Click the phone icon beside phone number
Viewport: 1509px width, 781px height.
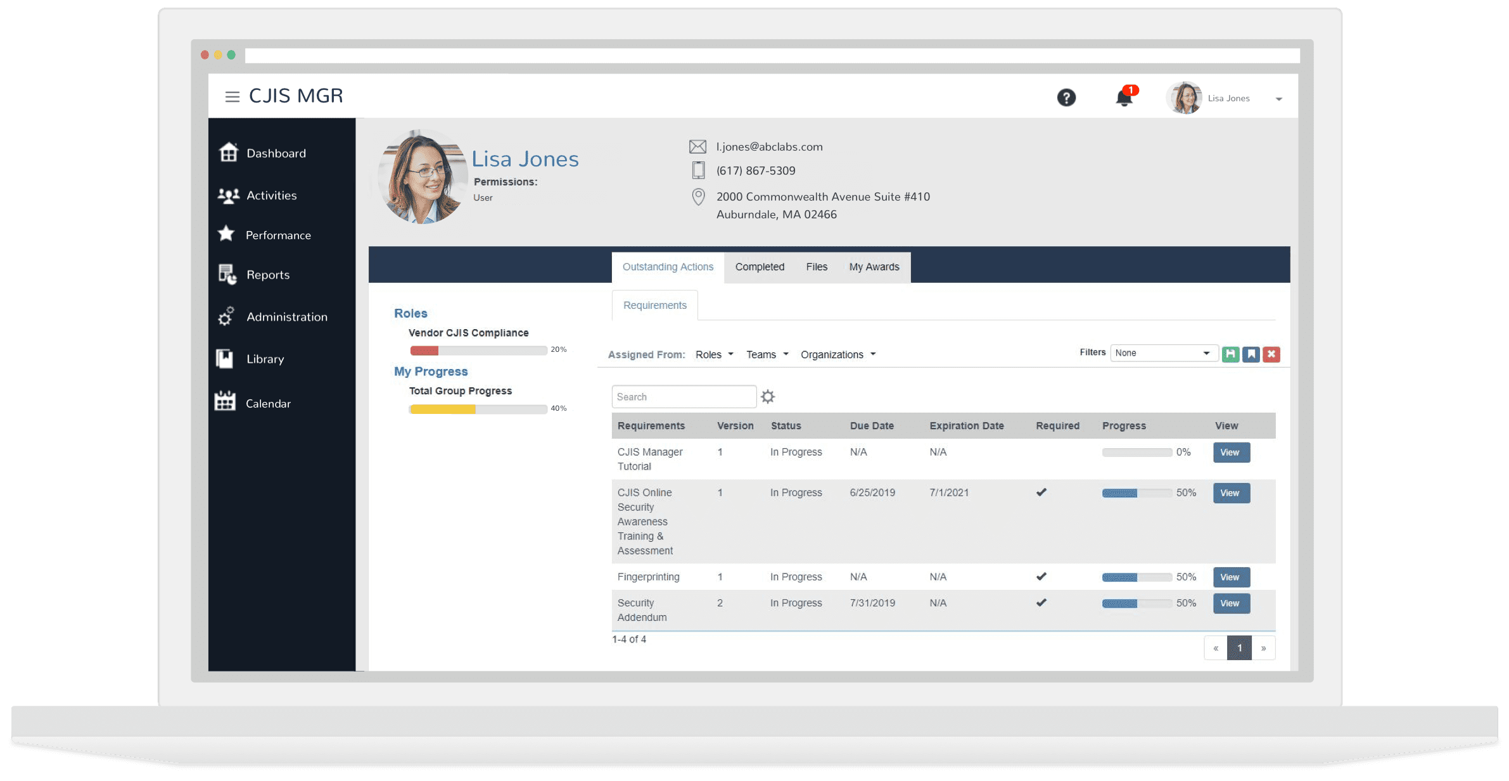(x=698, y=170)
